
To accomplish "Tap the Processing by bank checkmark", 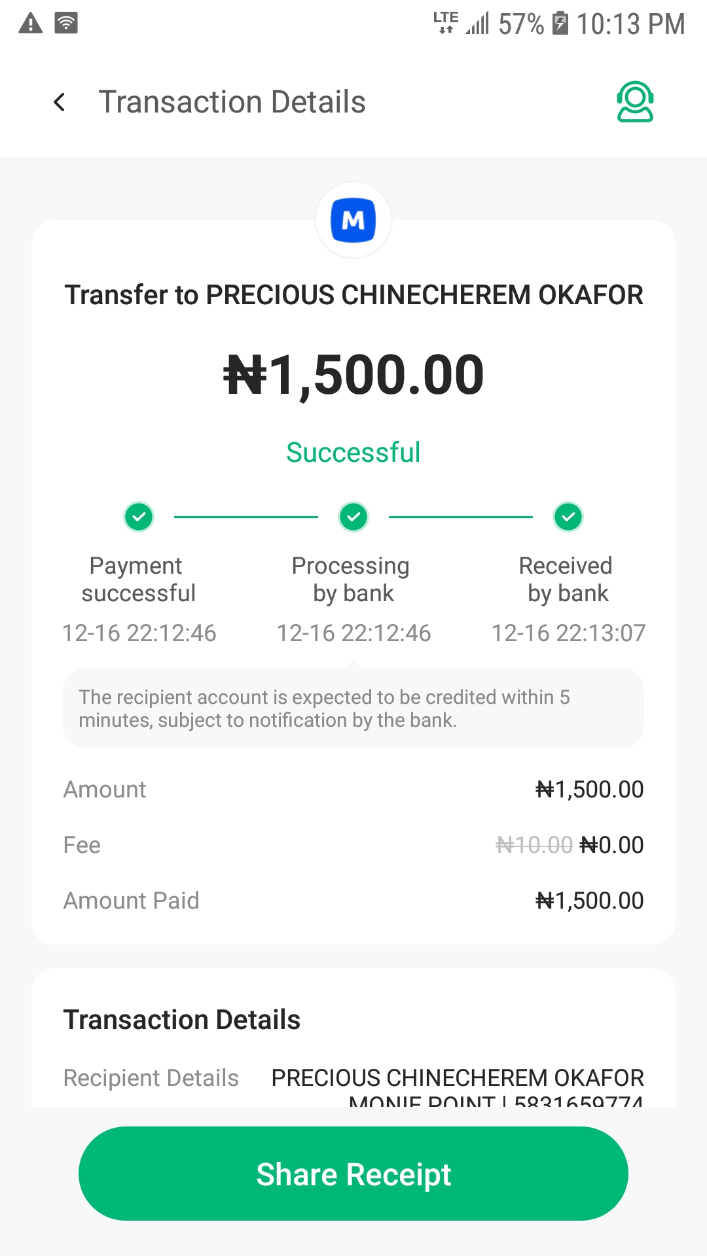I will (x=353, y=517).
